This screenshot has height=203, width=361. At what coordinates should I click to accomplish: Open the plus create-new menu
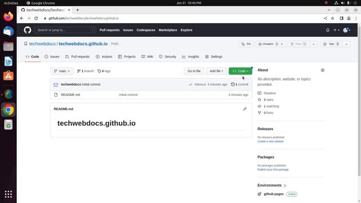coord(336,30)
